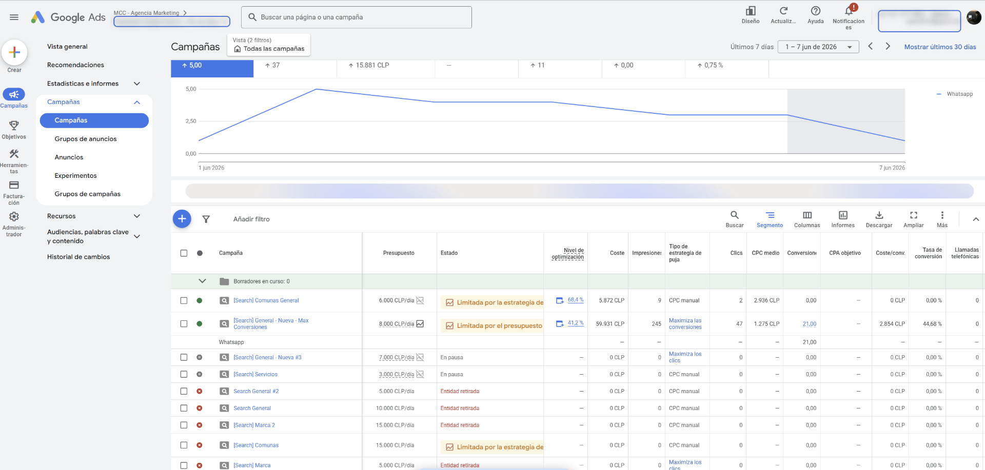985x470 pixels.
Task: Open Grupos de campañas
Action: [87, 194]
